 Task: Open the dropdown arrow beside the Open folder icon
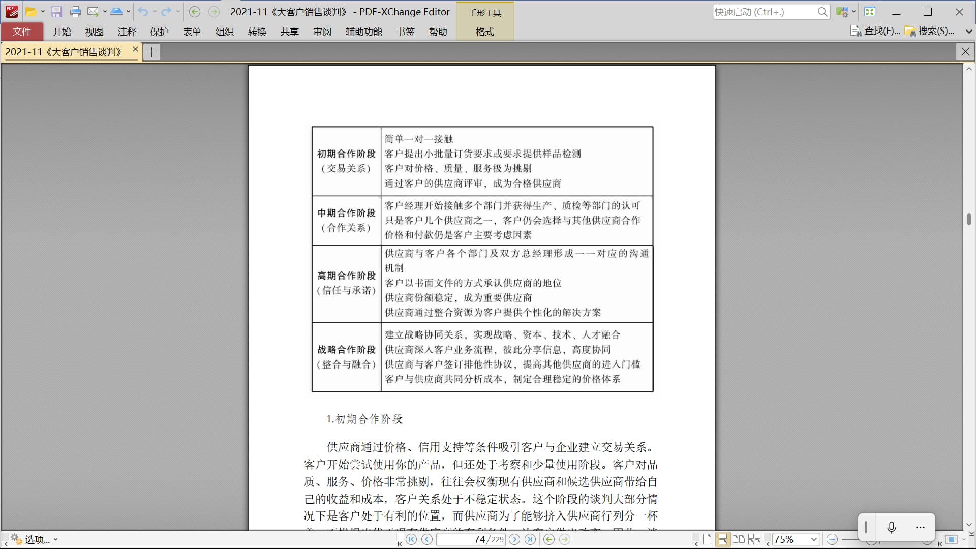(x=43, y=12)
